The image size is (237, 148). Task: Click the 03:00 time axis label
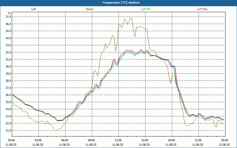(38, 140)
